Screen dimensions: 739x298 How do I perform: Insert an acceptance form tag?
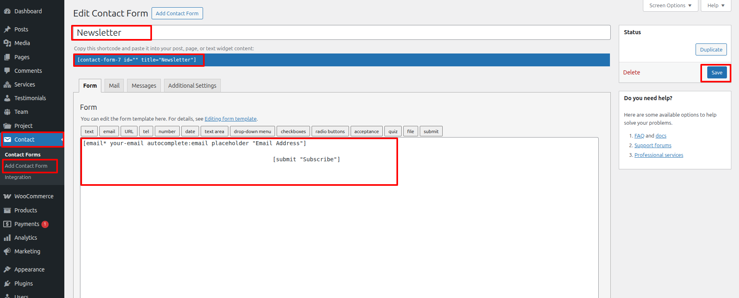click(366, 132)
